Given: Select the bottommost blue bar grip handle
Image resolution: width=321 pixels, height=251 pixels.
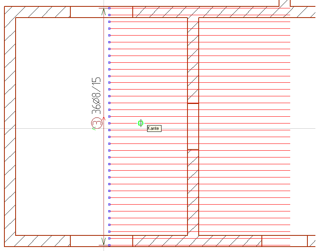Looking at the screenshot, I should pos(109,245).
